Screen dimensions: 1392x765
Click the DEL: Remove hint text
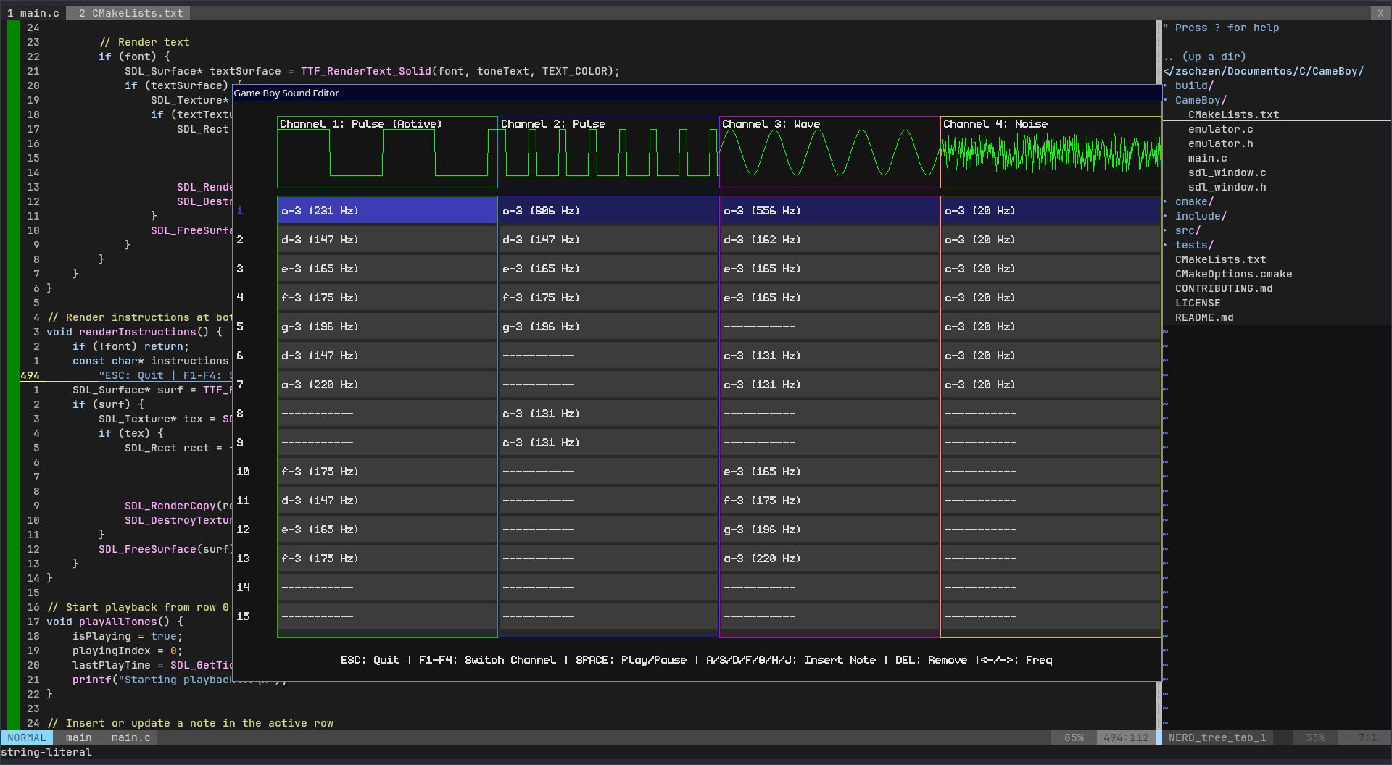[931, 660]
